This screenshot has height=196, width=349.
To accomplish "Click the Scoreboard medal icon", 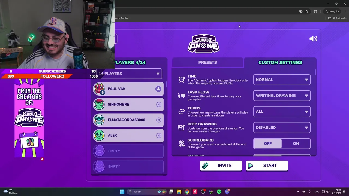I will [x=182, y=143].
